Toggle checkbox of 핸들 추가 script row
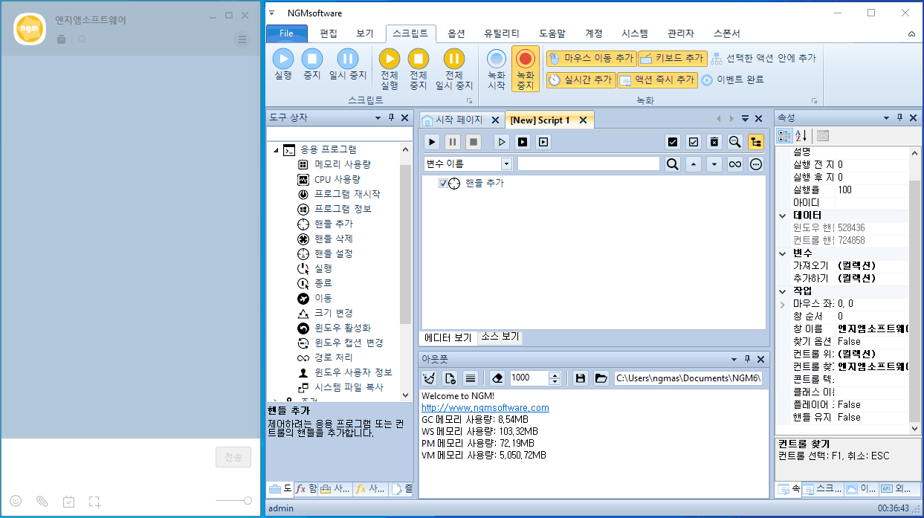 (x=443, y=184)
